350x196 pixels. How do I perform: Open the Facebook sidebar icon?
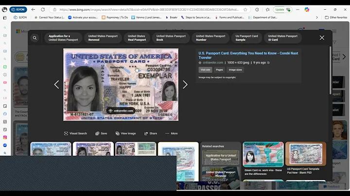[x=5, y=114]
